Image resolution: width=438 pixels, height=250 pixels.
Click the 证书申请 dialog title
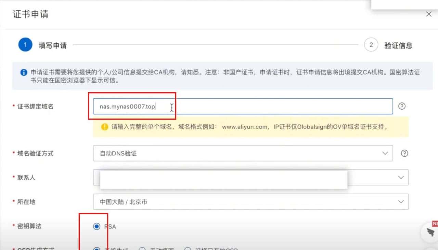30,14
